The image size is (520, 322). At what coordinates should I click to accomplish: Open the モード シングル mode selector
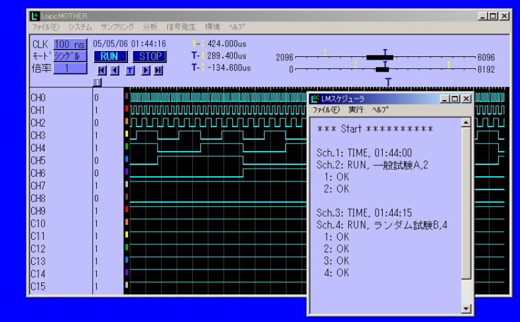[65, 56]
